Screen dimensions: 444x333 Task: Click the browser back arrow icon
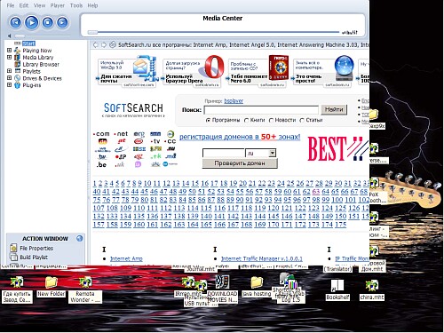(96, 45)
